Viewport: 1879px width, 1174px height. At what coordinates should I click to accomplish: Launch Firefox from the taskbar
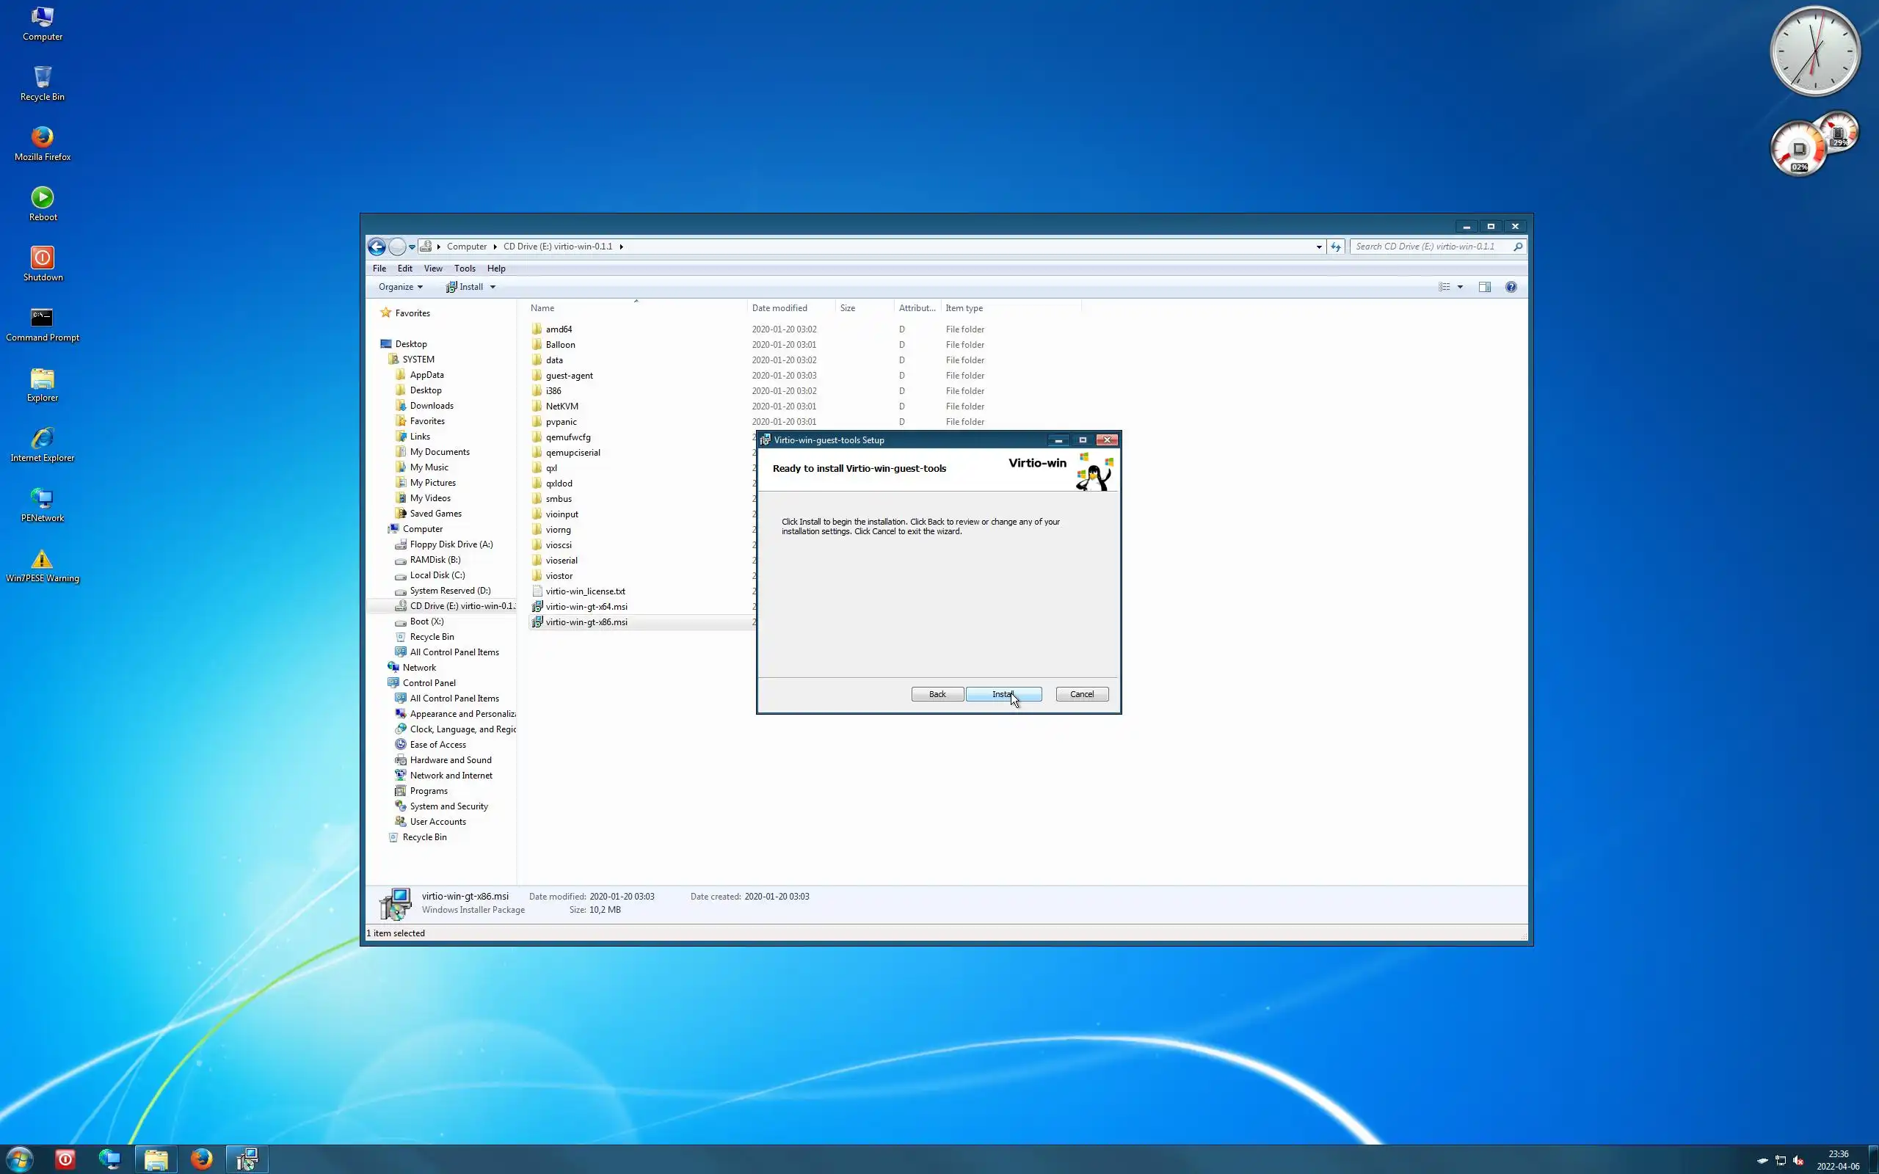pos(202,1159)
